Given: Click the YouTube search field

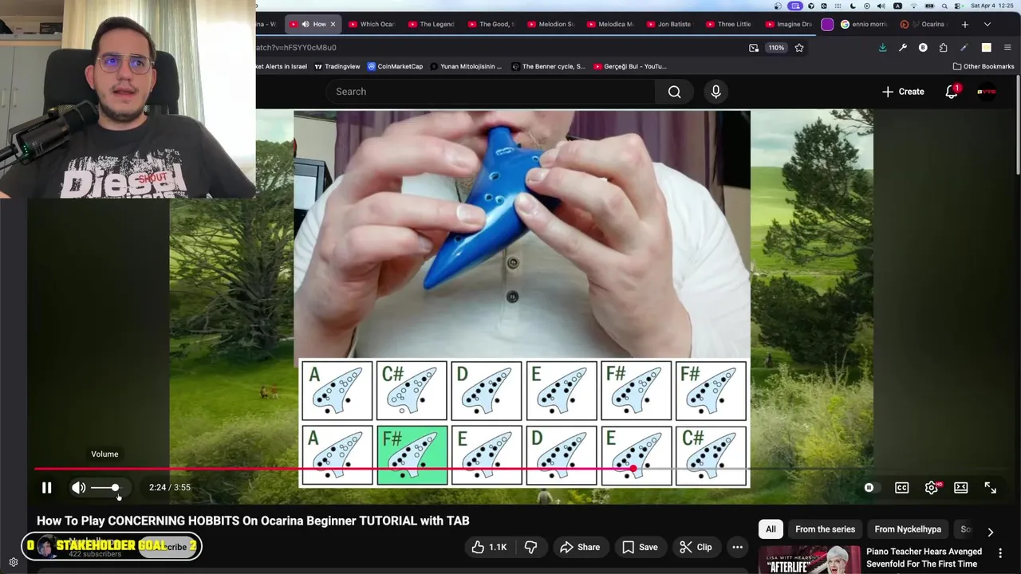Looking at the screenshot, I should click(x=490, y=92).
